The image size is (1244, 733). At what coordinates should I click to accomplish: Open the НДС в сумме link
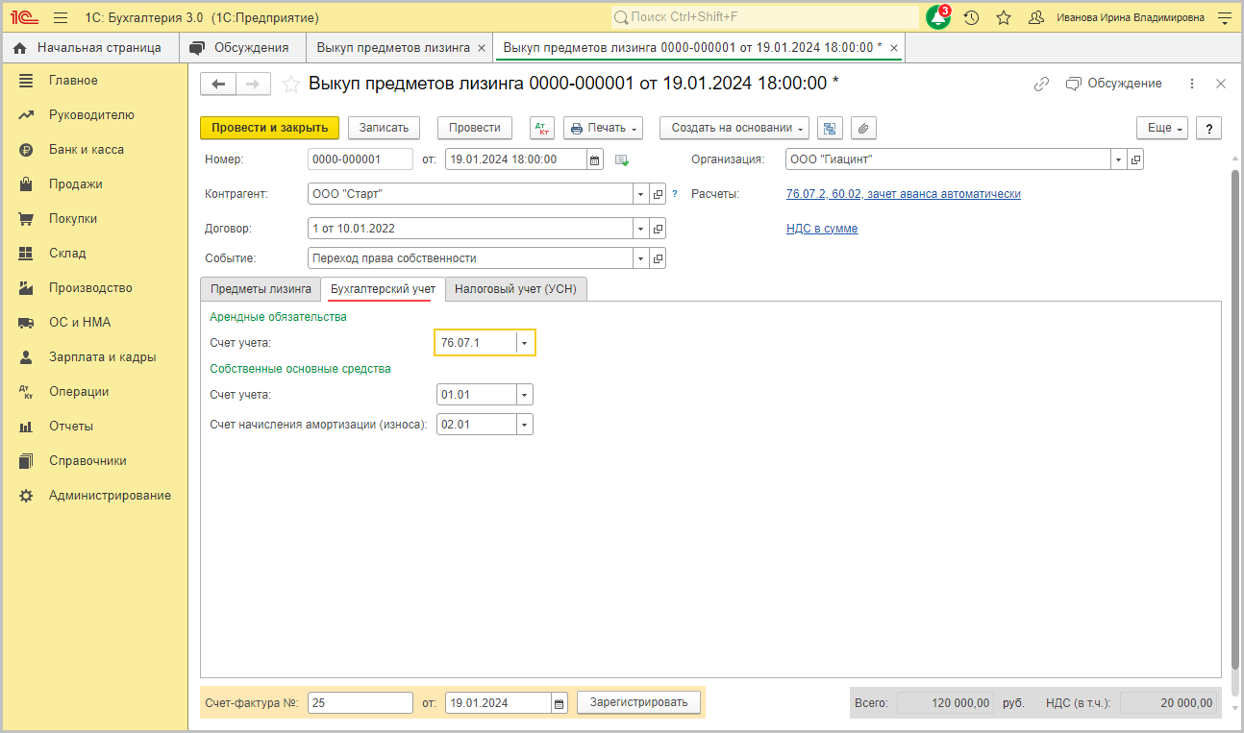822,229
